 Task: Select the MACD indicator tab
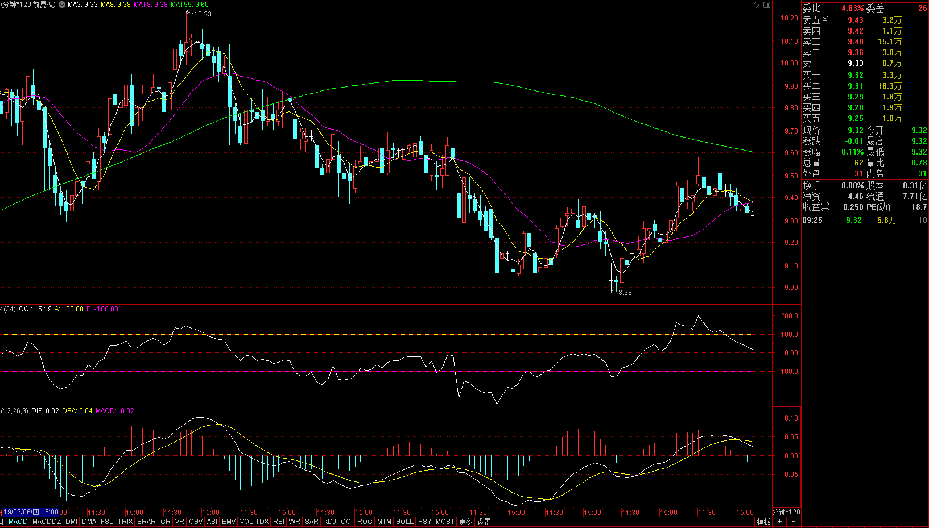18,522
